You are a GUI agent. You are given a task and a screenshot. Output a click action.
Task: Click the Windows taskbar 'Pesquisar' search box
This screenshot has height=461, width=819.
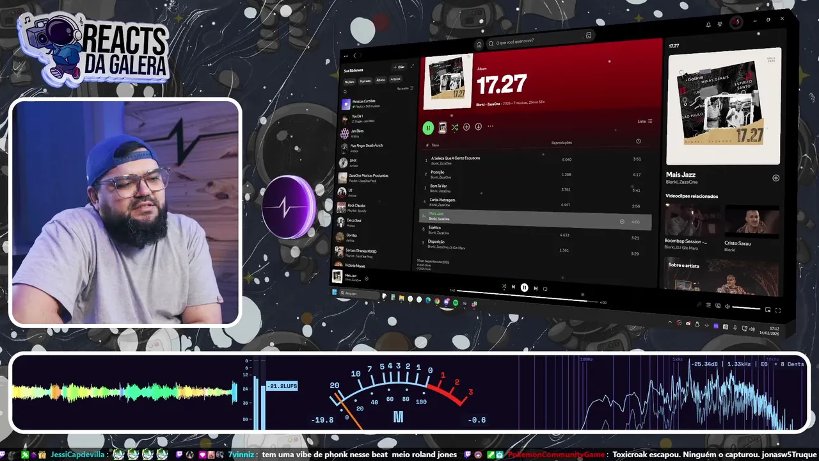point(360,294)
